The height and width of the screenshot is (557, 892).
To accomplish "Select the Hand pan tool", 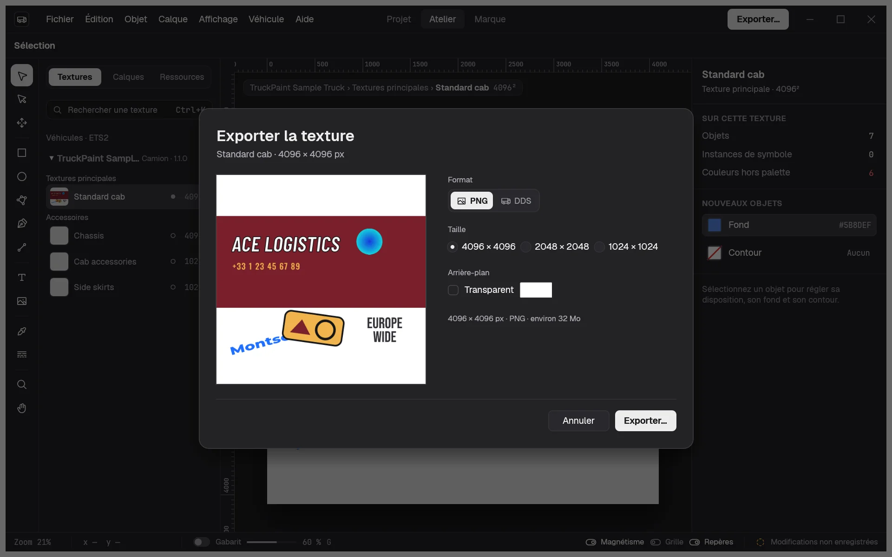I will click(22, 408).
